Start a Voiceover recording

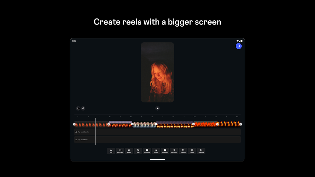click(174, 151)
